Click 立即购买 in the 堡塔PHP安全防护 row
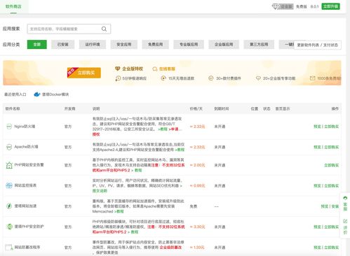350x256 pixels. pos(331,227)
